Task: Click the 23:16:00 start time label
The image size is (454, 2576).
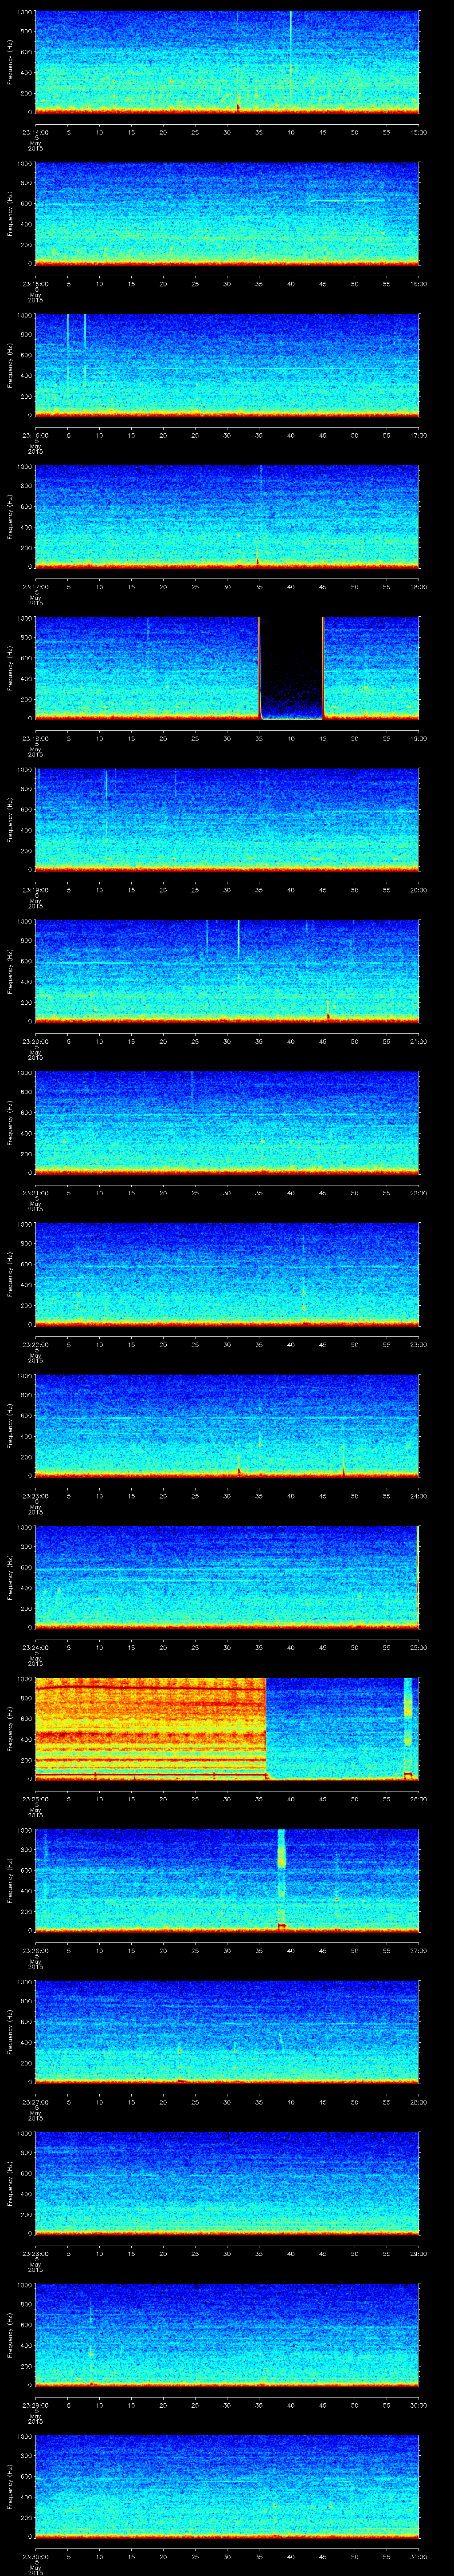Action: click(35, 435)
